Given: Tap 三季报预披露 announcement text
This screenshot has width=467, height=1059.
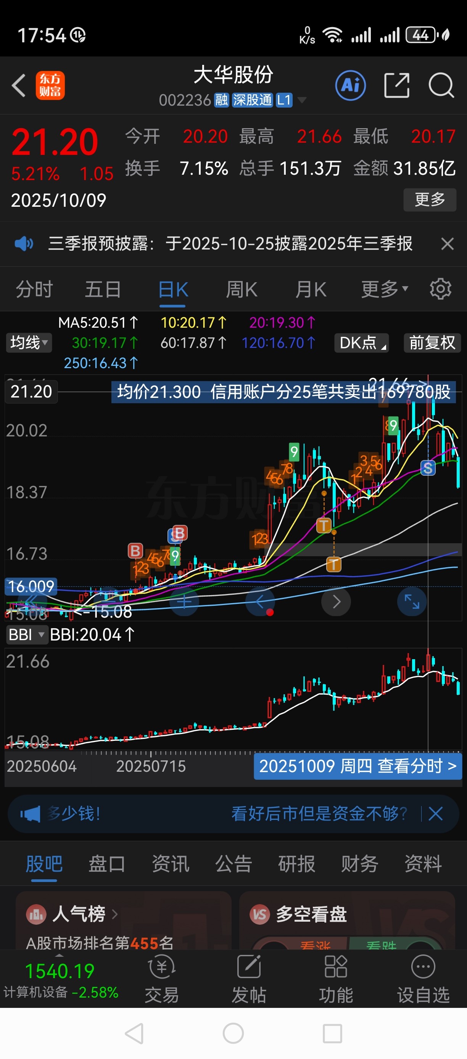Looking at the screenshot, I should tap(230, 243).
